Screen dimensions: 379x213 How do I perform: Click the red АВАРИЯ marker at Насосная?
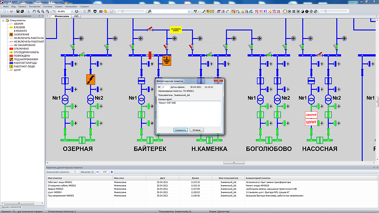[x=311, y=115]
